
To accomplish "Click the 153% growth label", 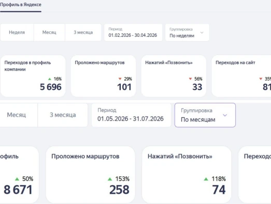I will (122, 179).
